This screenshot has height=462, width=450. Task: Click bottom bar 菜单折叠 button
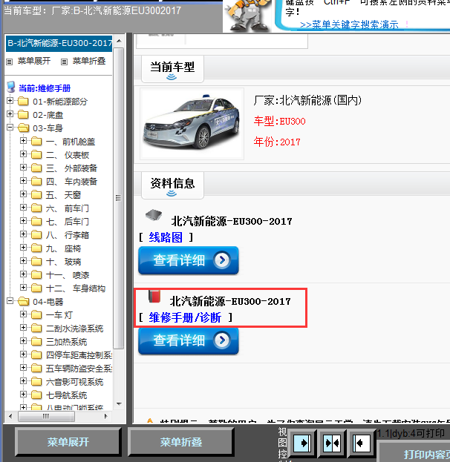click(181, 442)
